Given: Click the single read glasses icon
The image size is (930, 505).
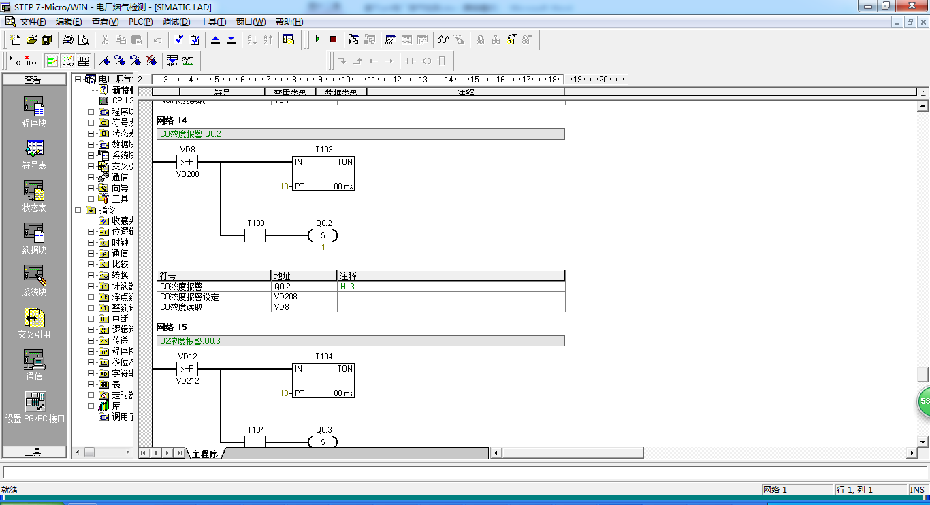Looking at the screenshot, I should [x=443, y=39].
